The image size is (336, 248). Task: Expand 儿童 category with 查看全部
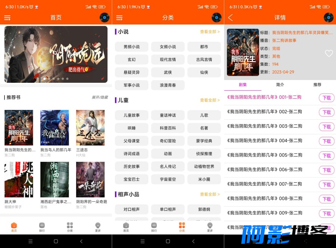(210, 100)
